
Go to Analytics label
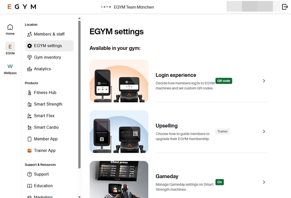coord(42,69)
